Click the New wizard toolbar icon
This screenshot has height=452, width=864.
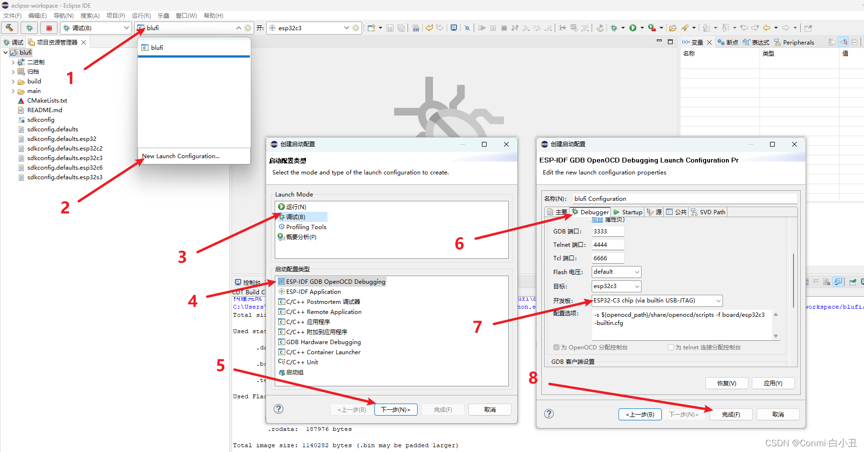(x=371, y=28)
